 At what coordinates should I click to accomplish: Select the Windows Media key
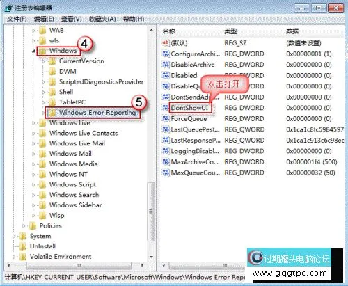coord(74,164)
